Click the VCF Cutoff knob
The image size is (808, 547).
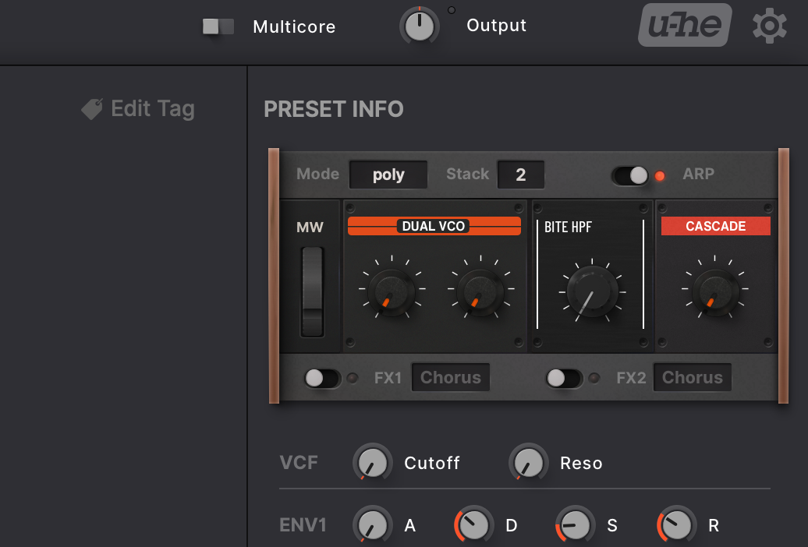372,462
